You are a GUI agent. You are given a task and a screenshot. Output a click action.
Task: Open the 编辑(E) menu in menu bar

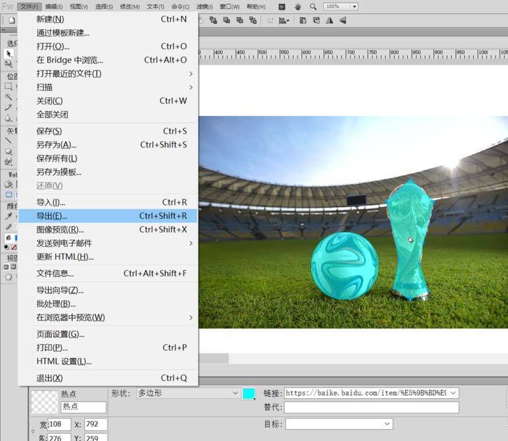[54, 7]
